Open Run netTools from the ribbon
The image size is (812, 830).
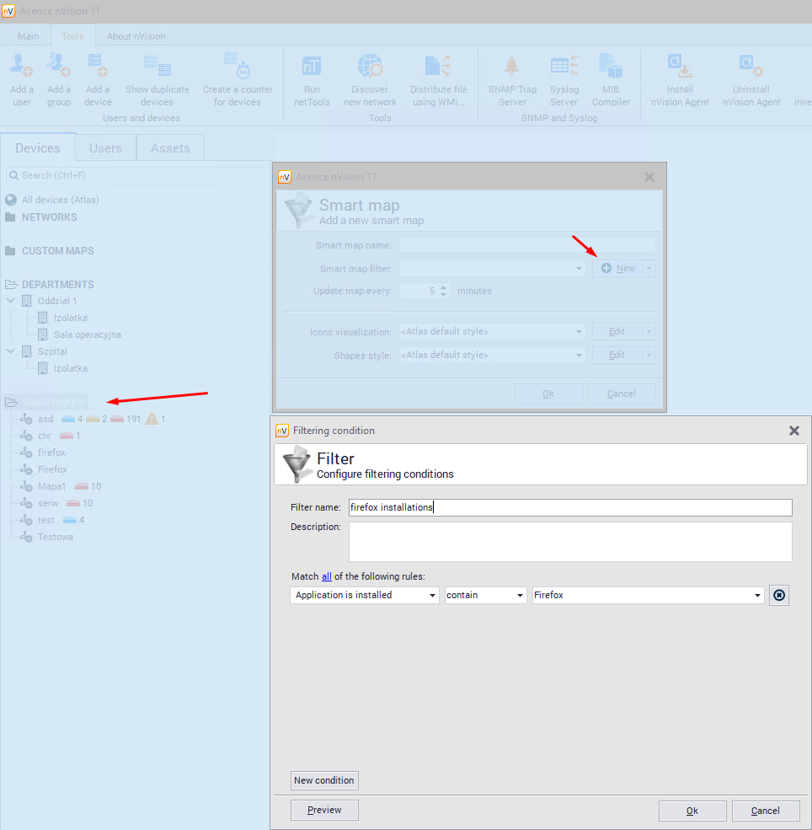click(312, 67)
